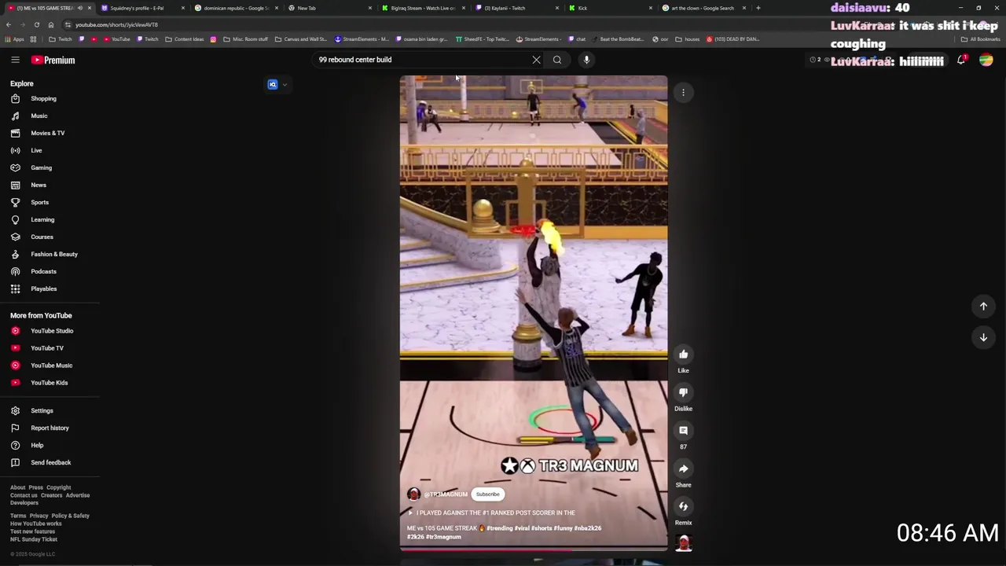Select Learning lightbulb icon in sidebar
This screenshot has height=566, width=1006.
click(15, 219)
